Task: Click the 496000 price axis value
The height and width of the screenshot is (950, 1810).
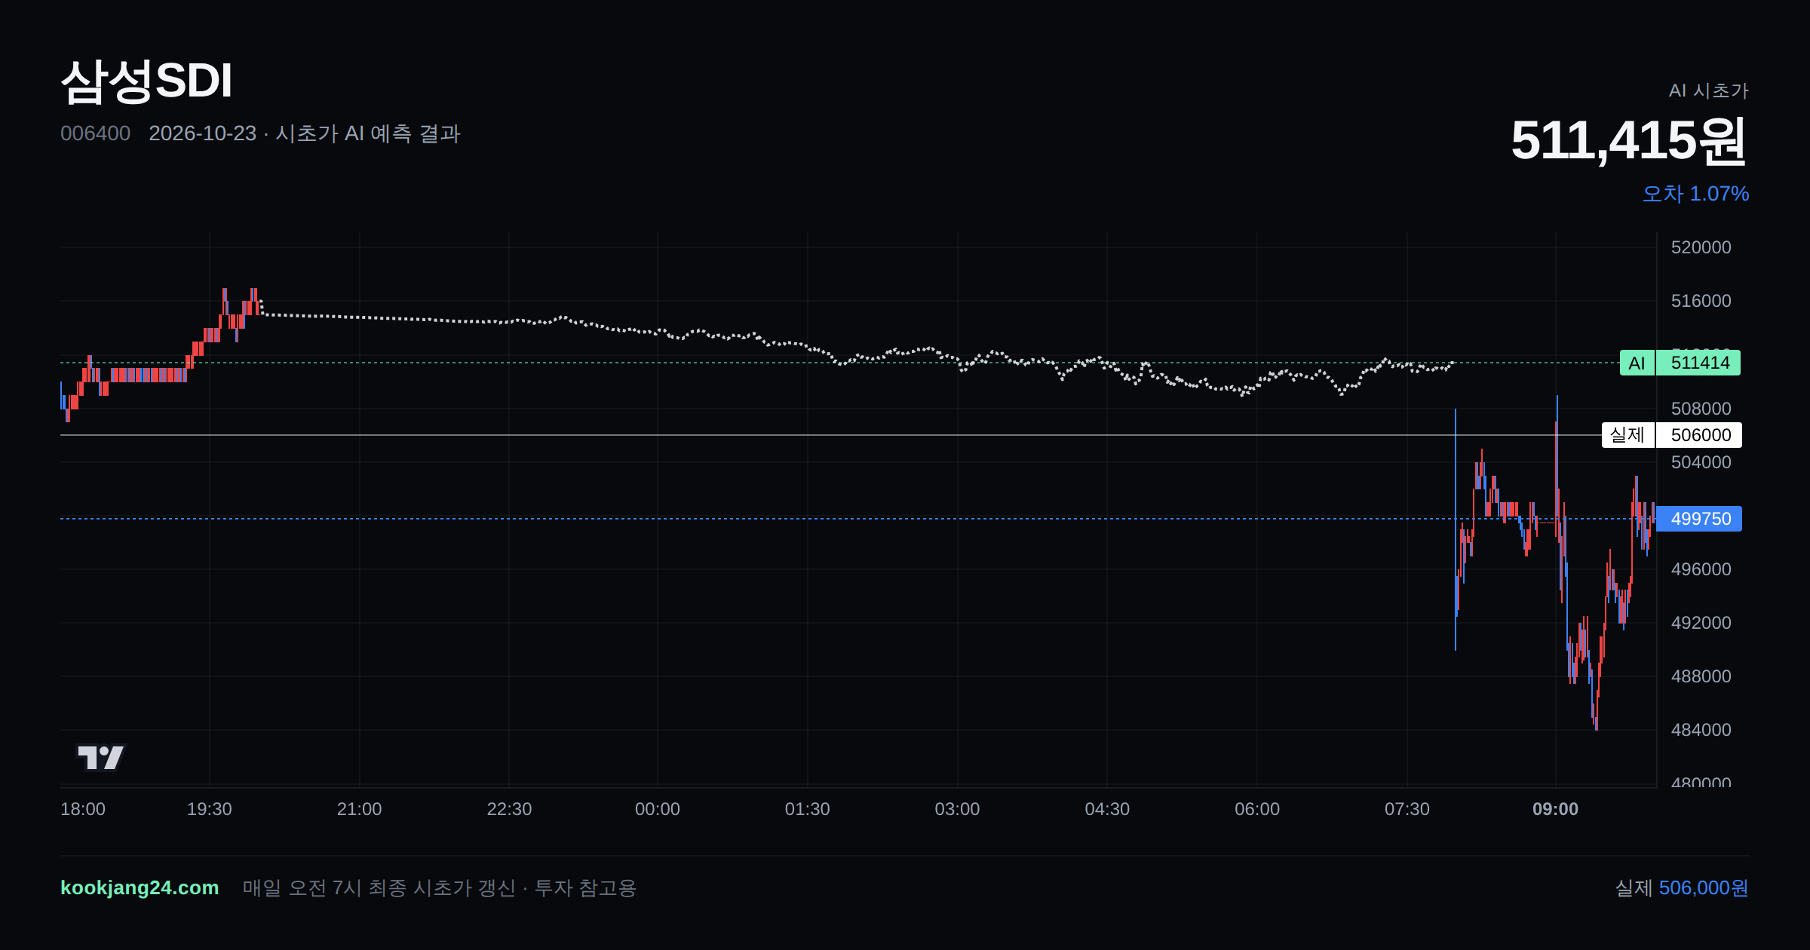Action: (x=1701, y=569)
